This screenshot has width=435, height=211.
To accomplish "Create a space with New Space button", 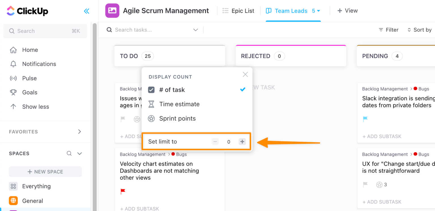I will click(x=45, y=172).
